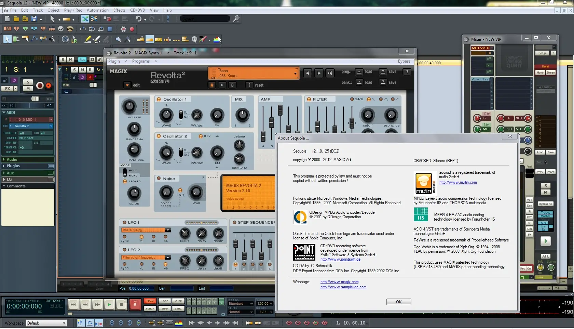Toggle Noise section on/off LED

[159, 179]
